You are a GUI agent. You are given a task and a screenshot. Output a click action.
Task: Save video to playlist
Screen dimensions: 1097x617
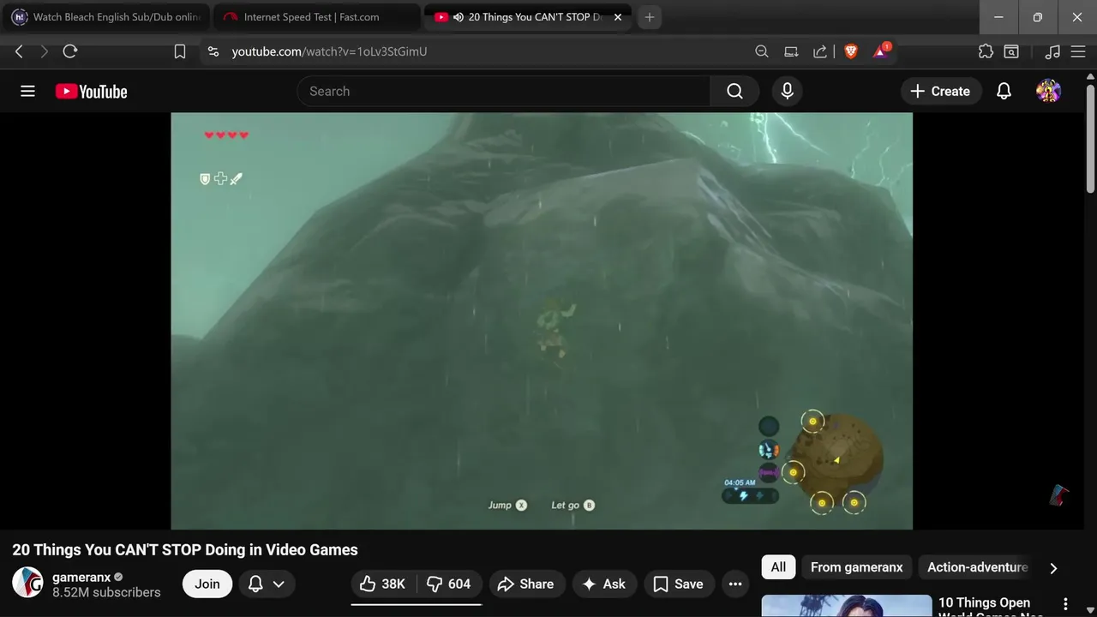point(679,584)
